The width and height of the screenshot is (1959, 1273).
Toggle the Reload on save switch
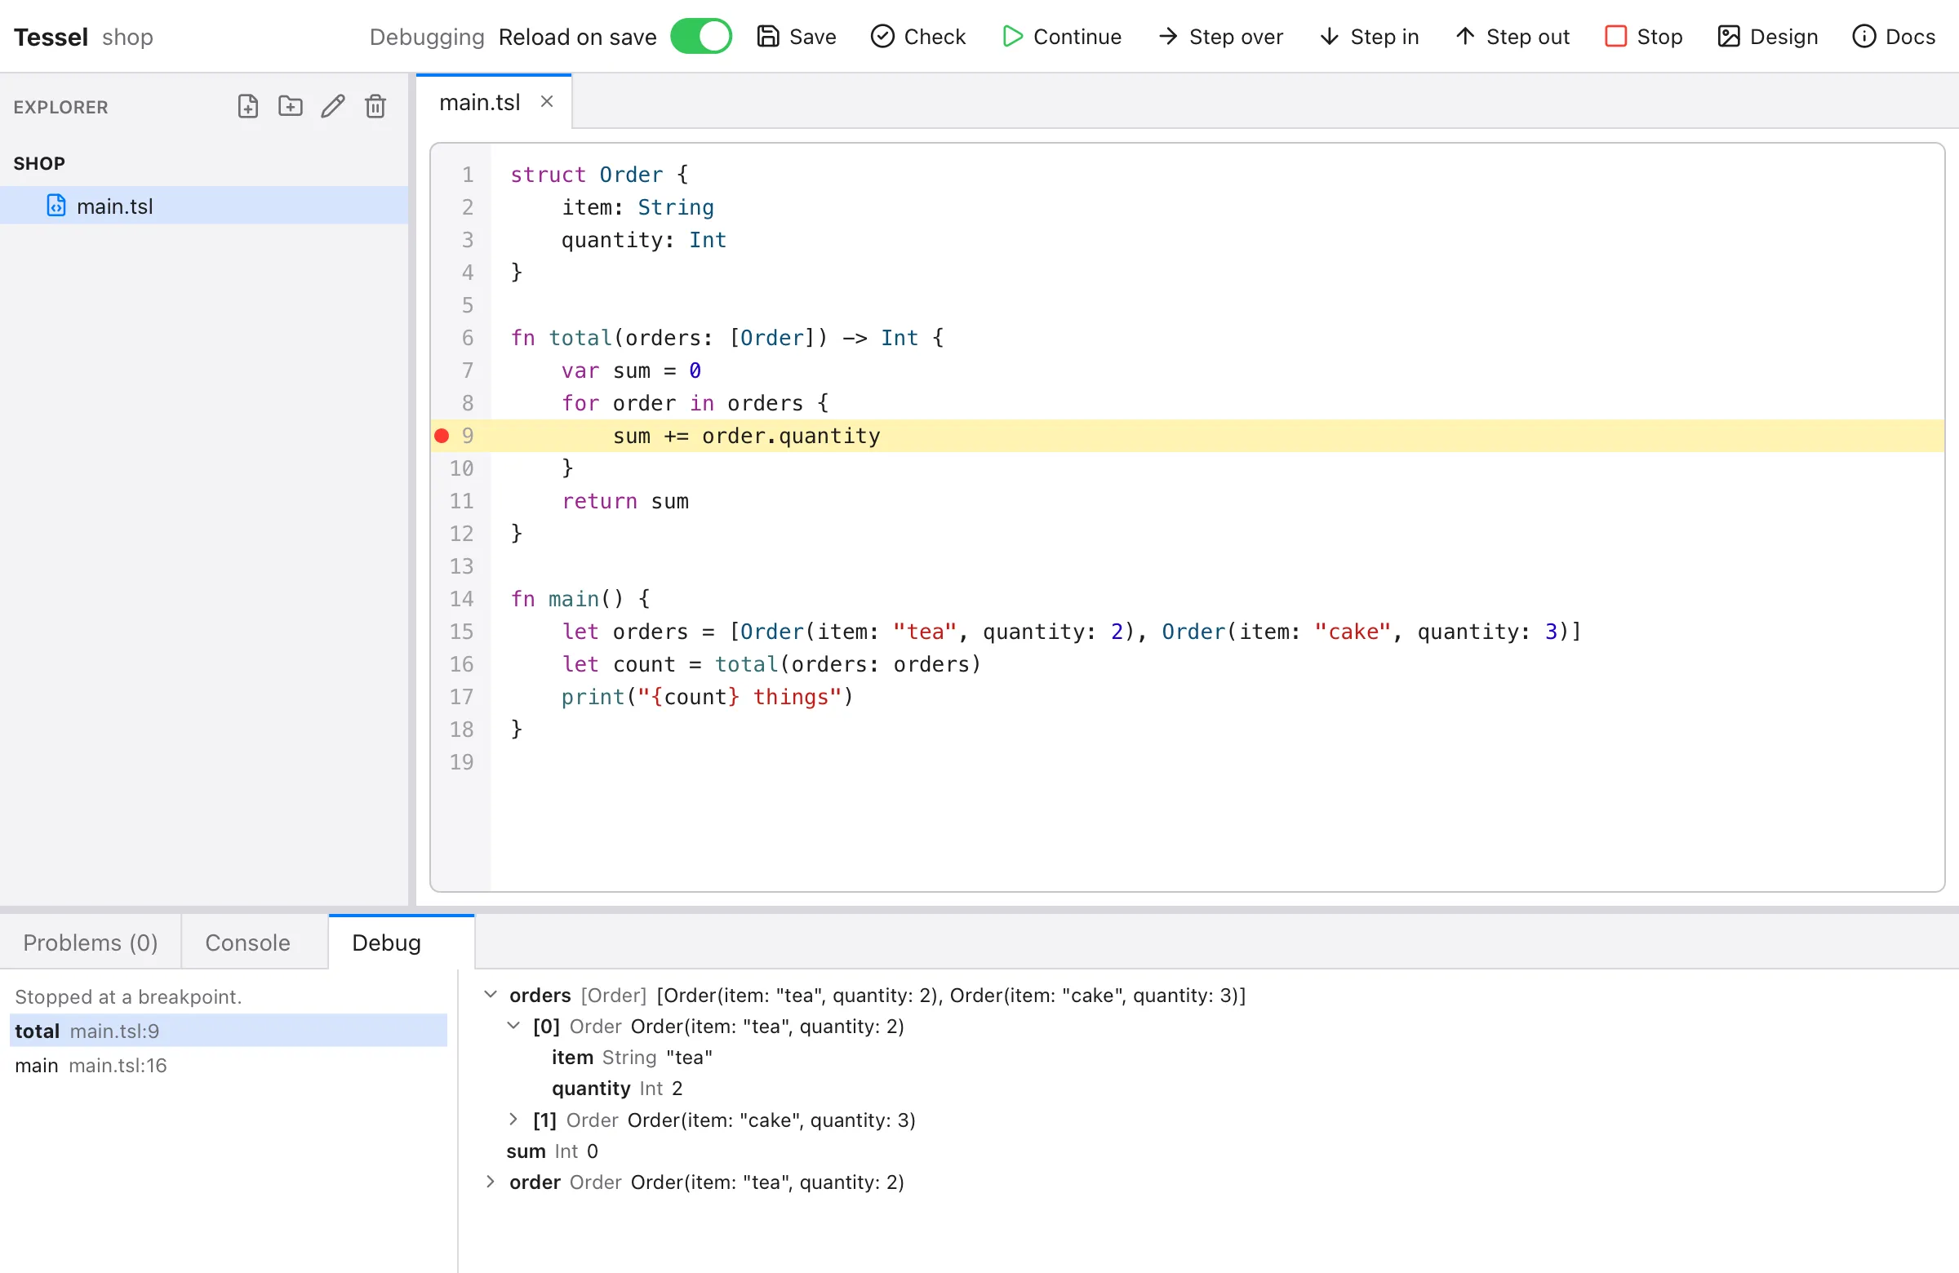(700, 36)
